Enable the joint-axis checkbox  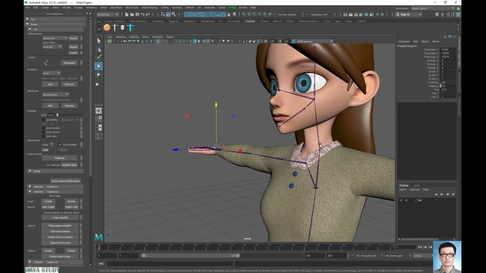coord(44,136)
